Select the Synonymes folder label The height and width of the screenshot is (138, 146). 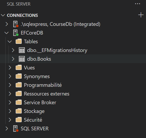[x=37, y=77]
